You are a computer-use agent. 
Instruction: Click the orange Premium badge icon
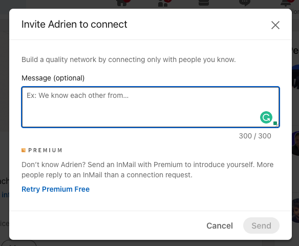tap(24, 150)
